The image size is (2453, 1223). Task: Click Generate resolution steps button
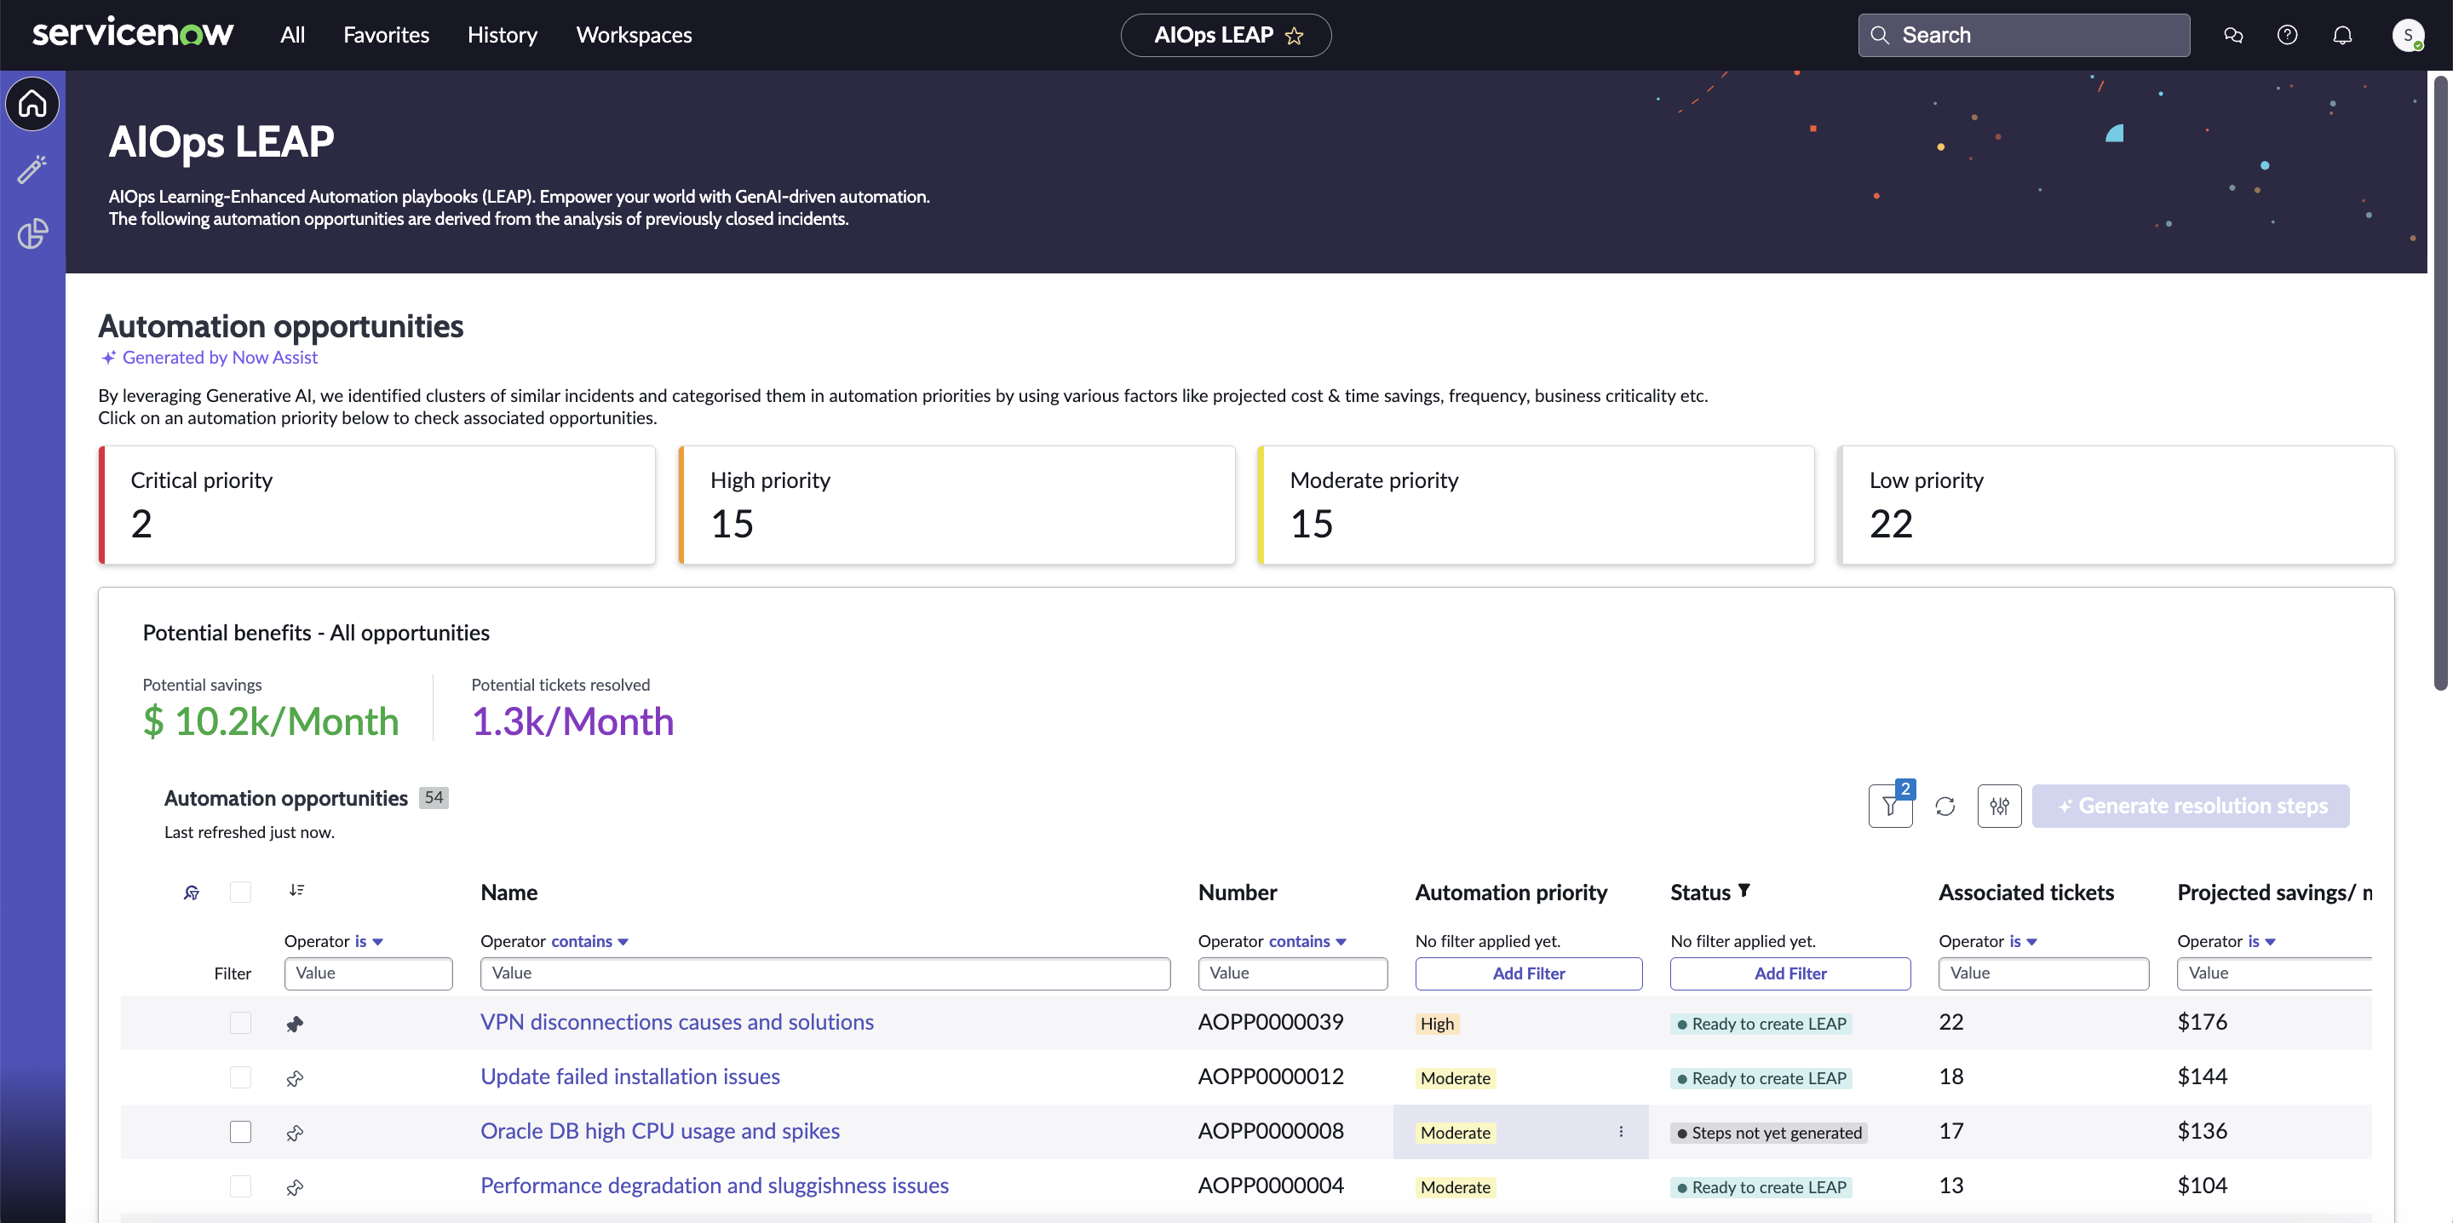2190,806
